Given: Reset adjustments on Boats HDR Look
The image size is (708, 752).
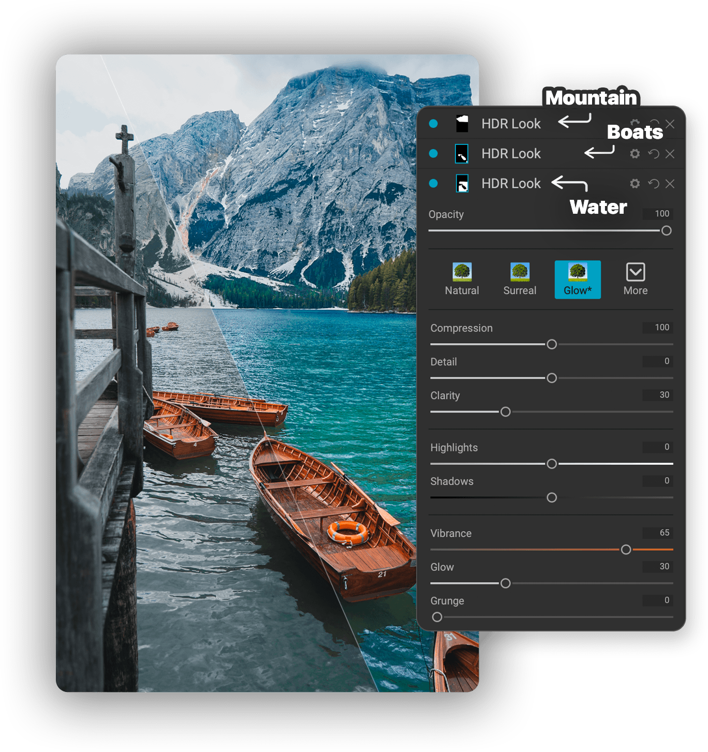Looking at the screenshot, I should [x=653, y=154].
